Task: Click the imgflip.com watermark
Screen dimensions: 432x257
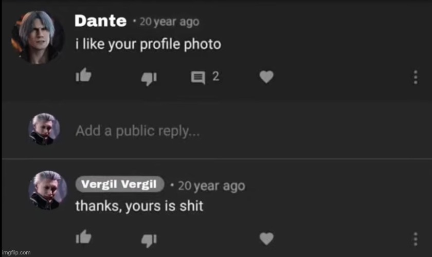Action: point(16,252)
